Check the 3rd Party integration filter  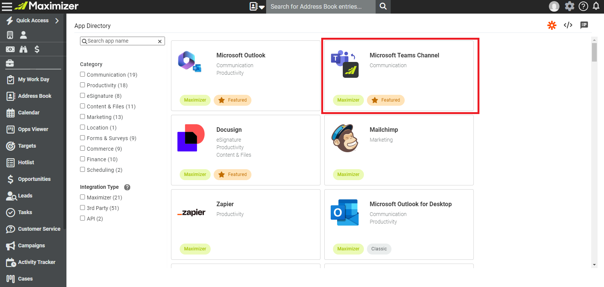point(82,208)
